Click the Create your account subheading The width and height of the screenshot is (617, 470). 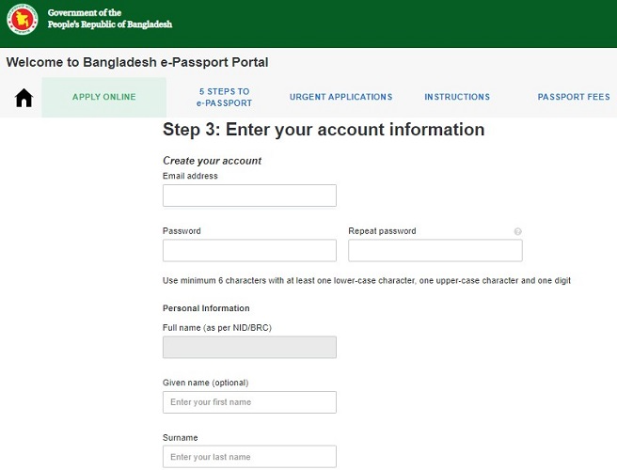pyautogui.click(x=212, y=161)
